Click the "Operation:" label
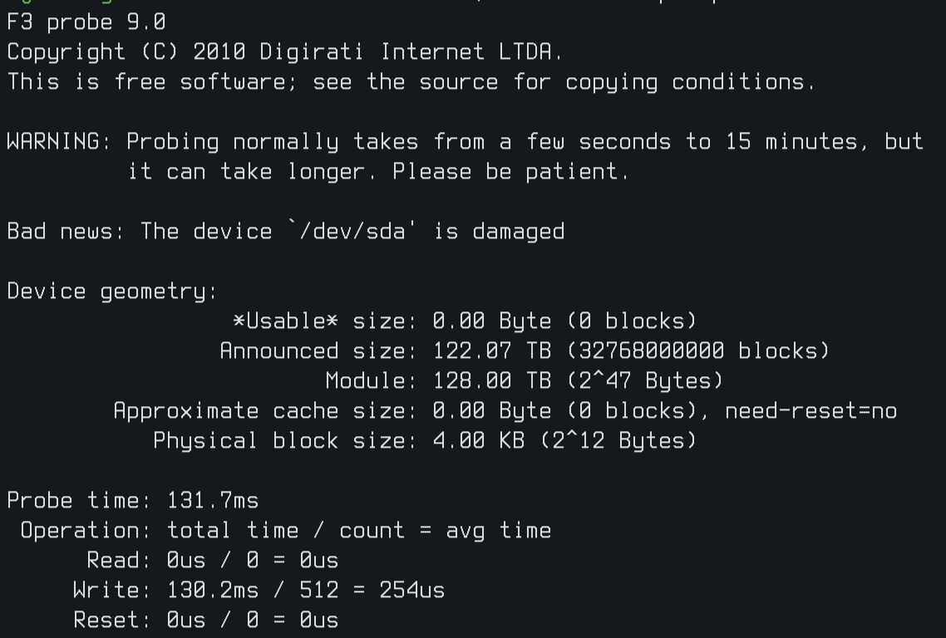 pos(86,531)
